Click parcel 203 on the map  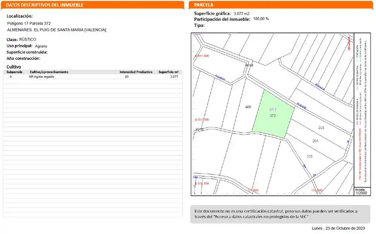pos(321,128)
